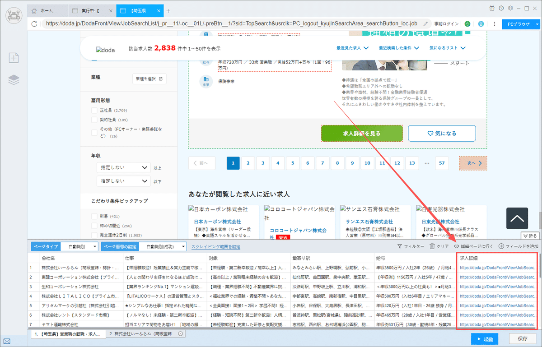Open the new task plus icon in sidebar
The height and width of the screenshot is (347, 542).
pos(14,57)
